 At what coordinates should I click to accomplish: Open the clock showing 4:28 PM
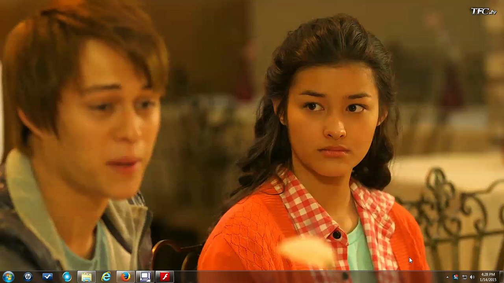pos(488,277)
